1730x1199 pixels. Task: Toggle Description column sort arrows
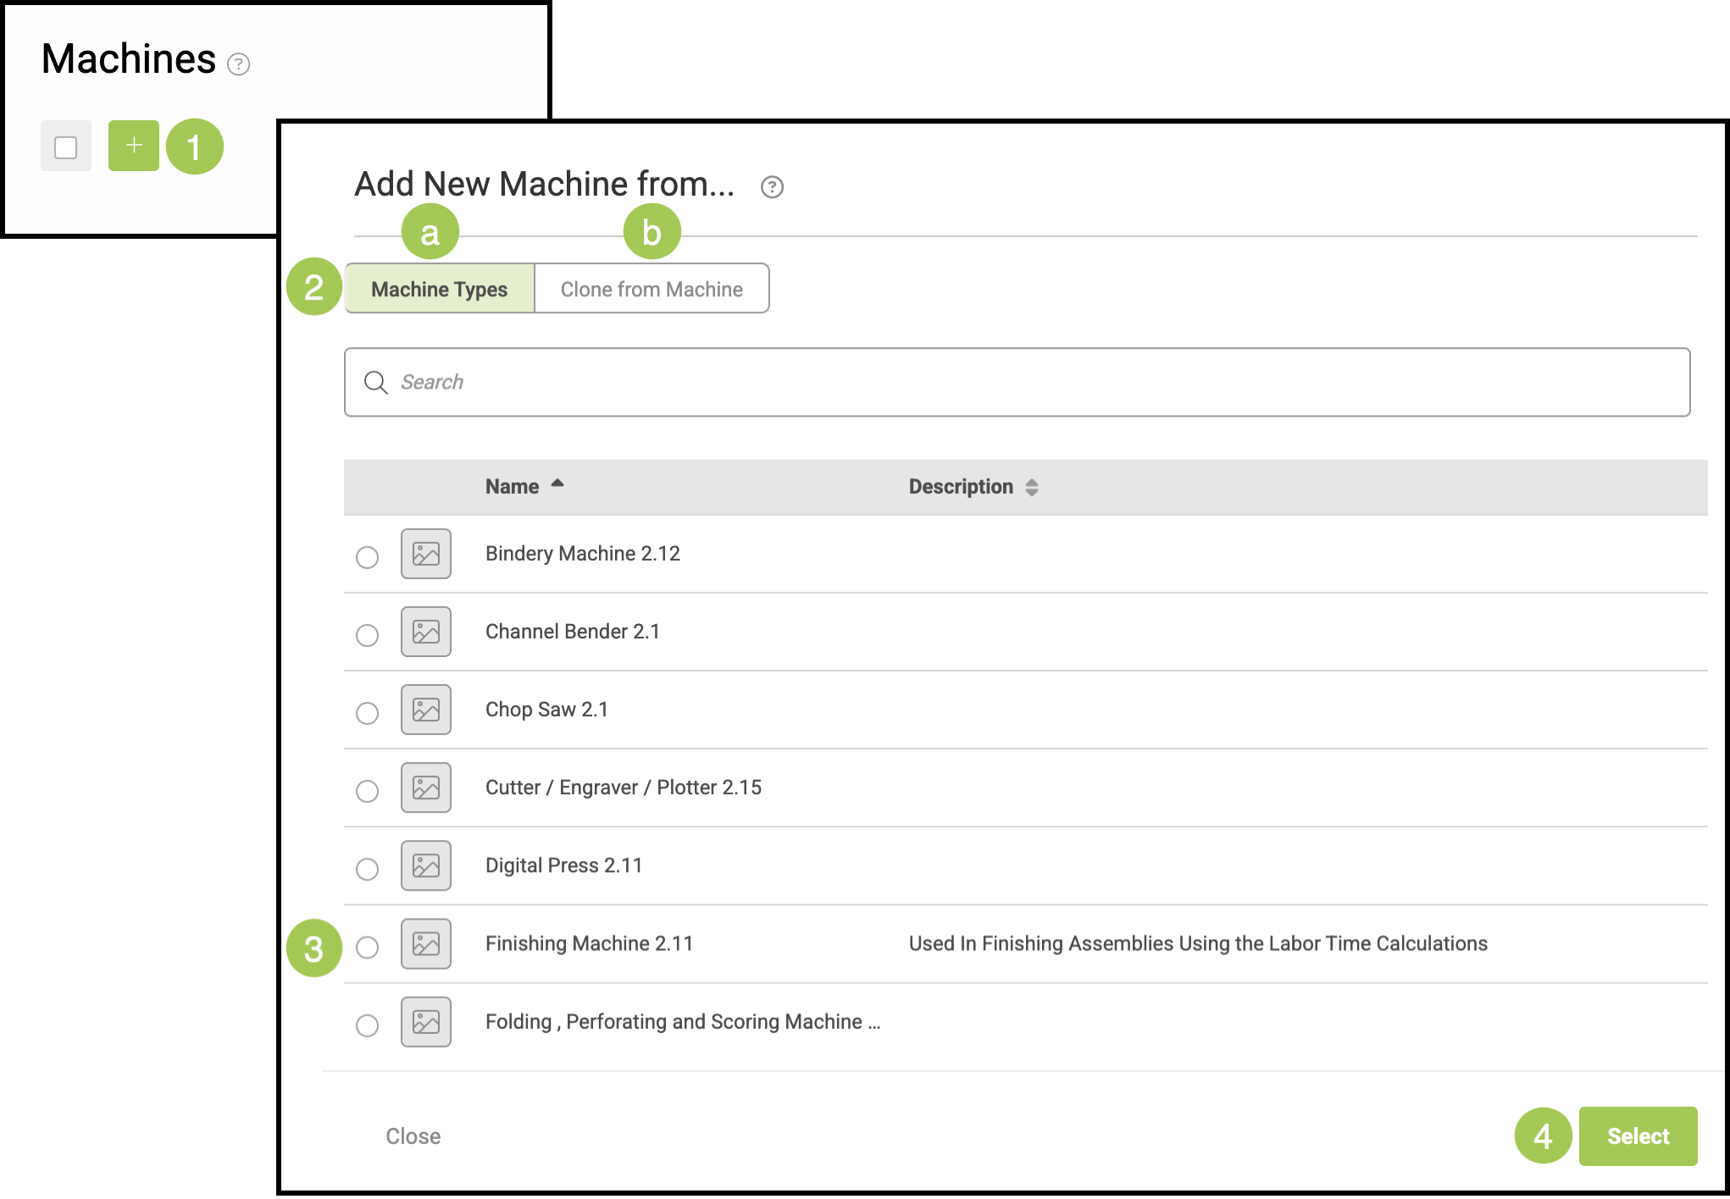click(x=1031, y=487)
